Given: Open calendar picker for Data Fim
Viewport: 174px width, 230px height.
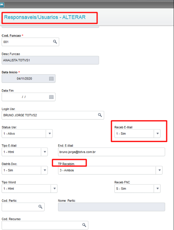Looking at the screenshot, I should pos(51,97).
